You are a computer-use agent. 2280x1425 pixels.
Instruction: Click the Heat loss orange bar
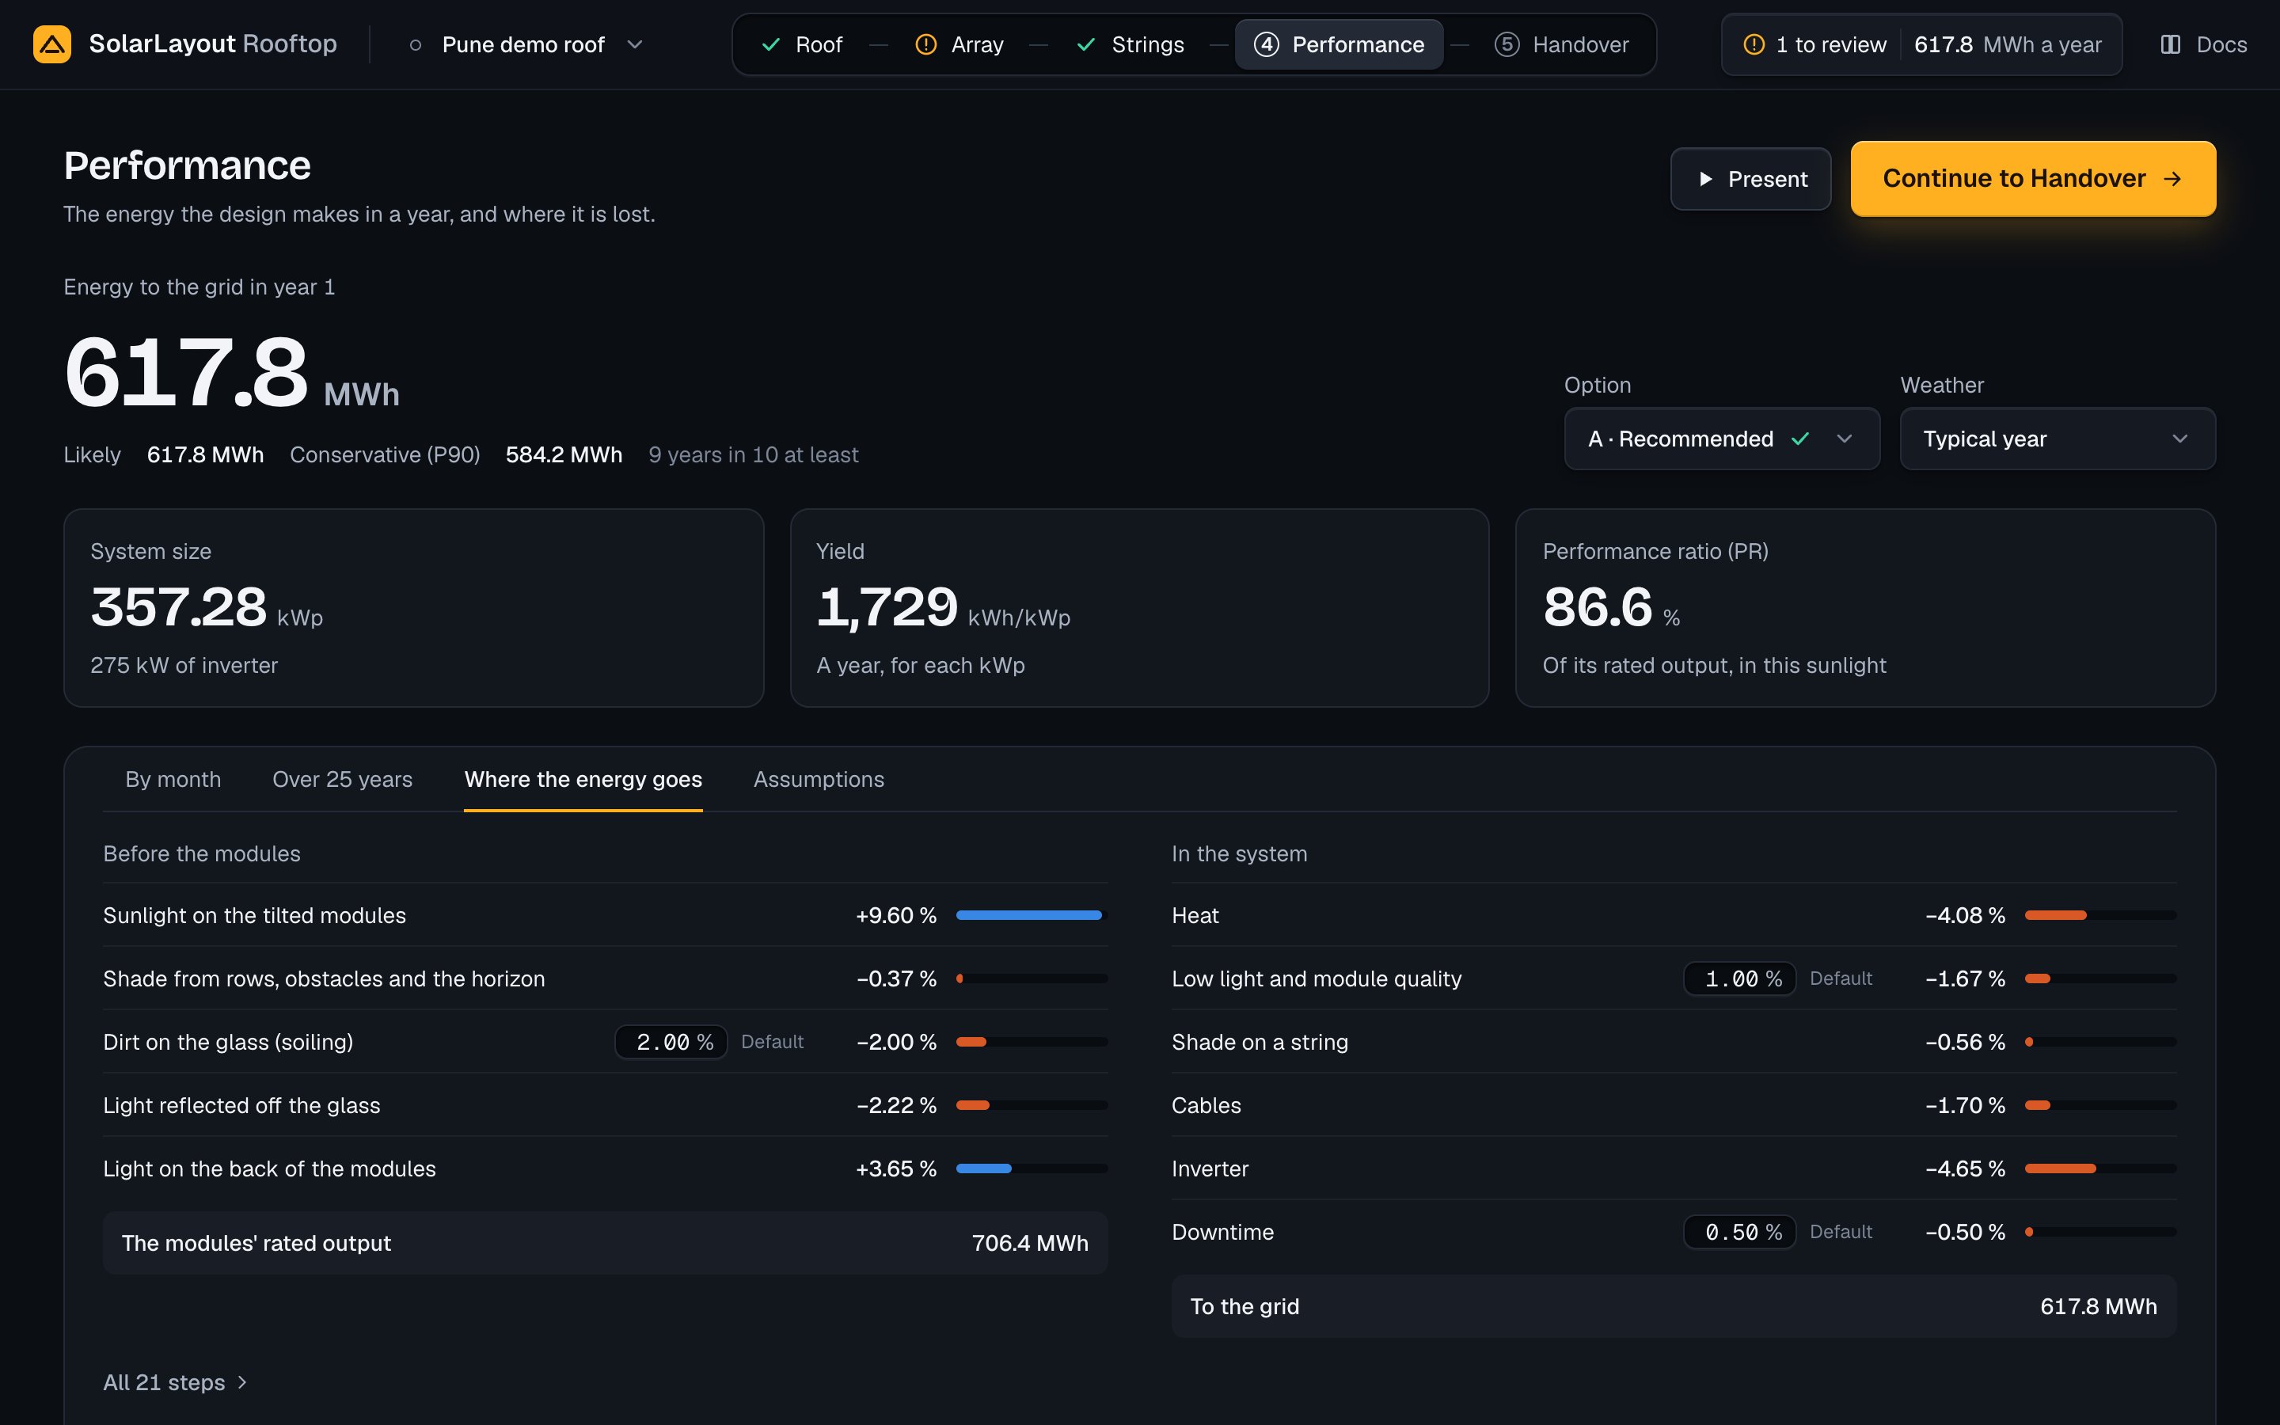click(x=2056, y=915)
